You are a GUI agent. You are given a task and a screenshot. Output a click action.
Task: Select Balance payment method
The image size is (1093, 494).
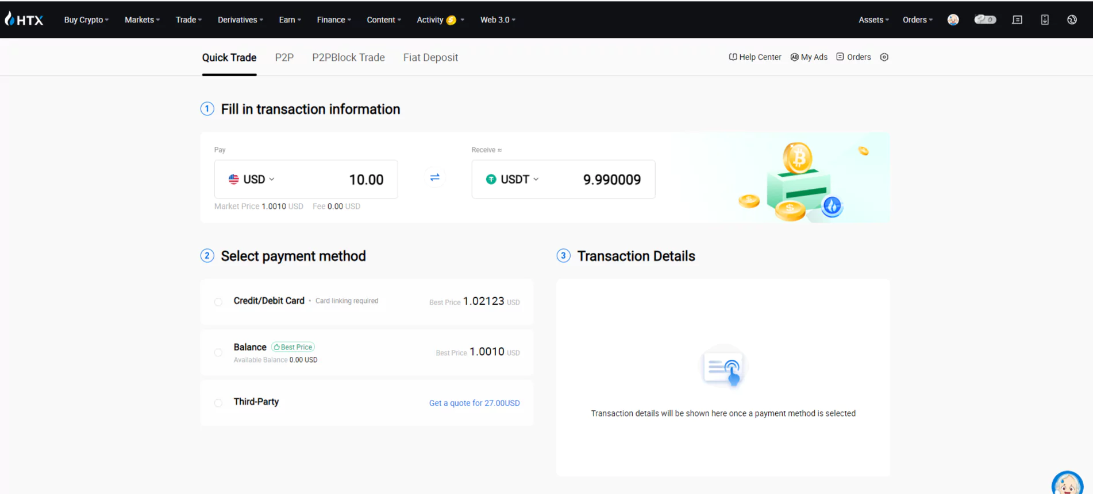pos(367,352)
